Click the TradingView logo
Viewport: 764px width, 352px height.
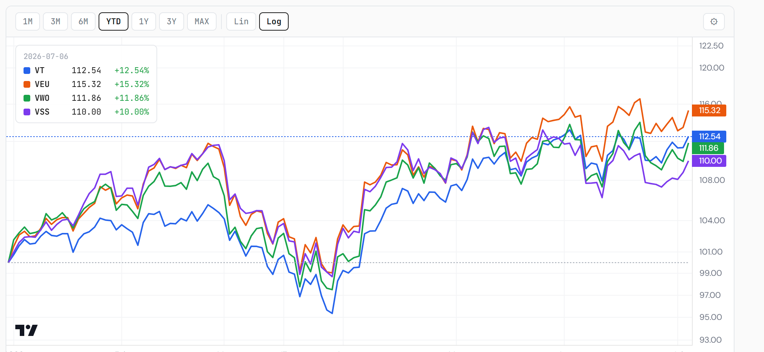point(26,330)
